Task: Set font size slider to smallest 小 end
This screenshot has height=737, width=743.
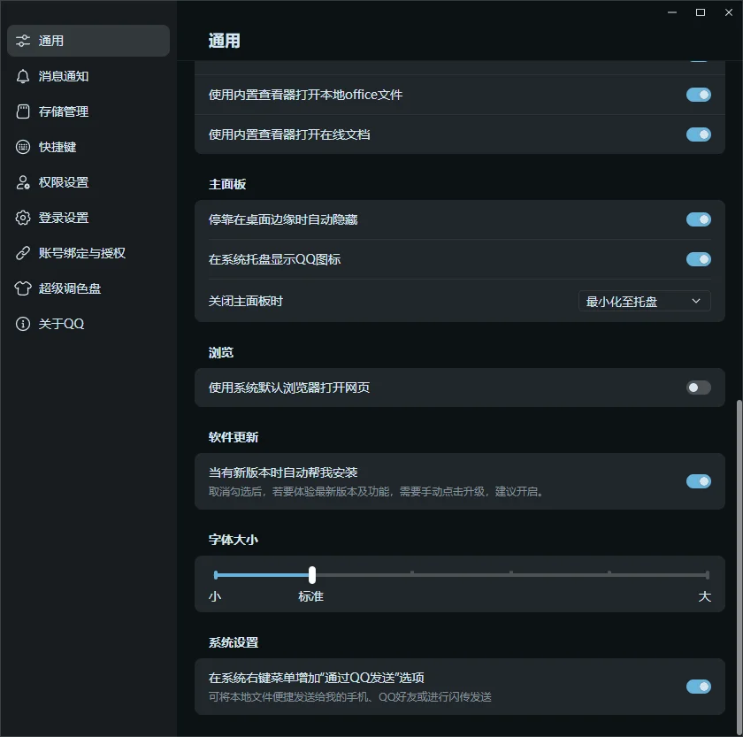Action: click(216, 575)
